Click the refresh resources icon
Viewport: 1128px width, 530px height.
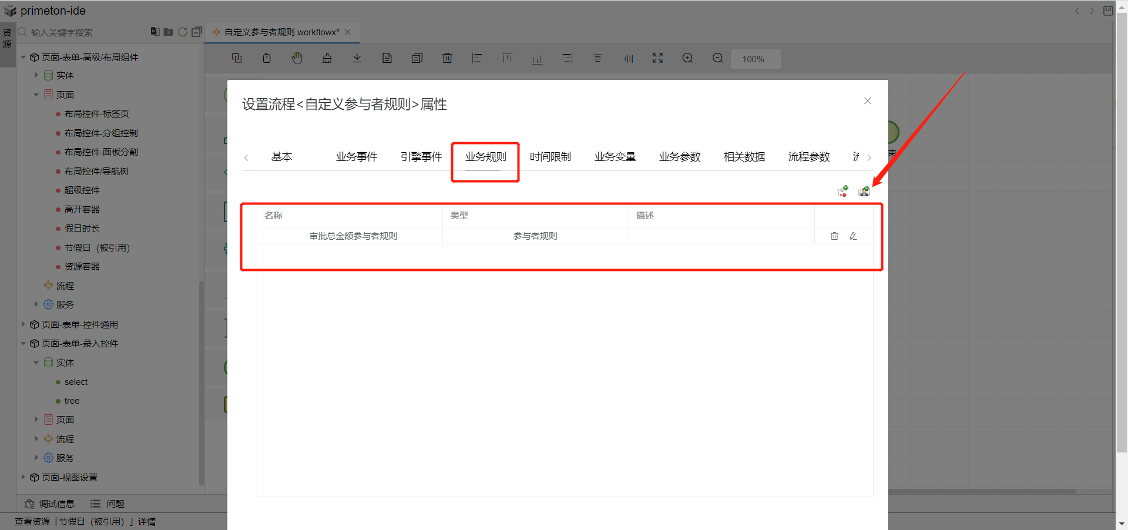tap(183, 32)
